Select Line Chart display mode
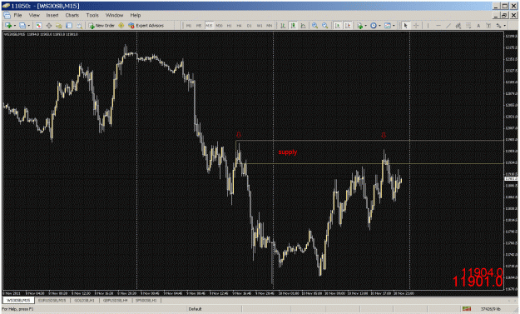520x314 pixels. (303, 26)
